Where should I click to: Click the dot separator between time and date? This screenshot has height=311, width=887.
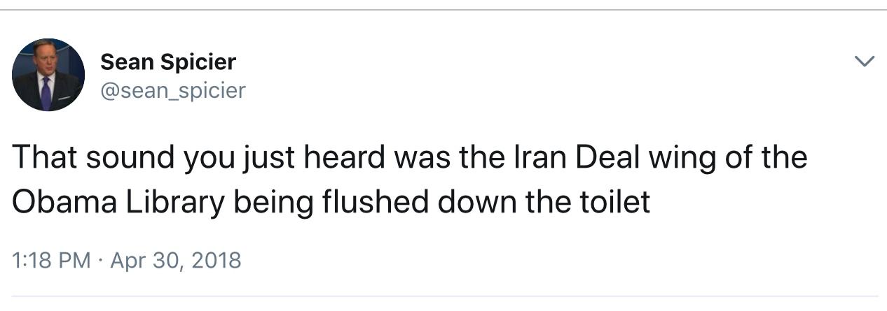pos(101,261)
